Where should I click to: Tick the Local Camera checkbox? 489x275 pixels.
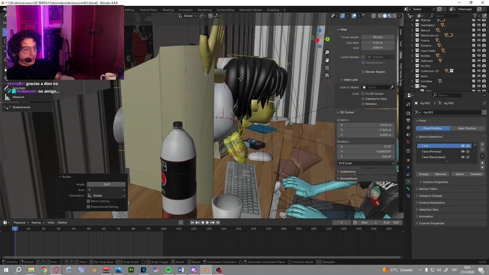[363, 57]
